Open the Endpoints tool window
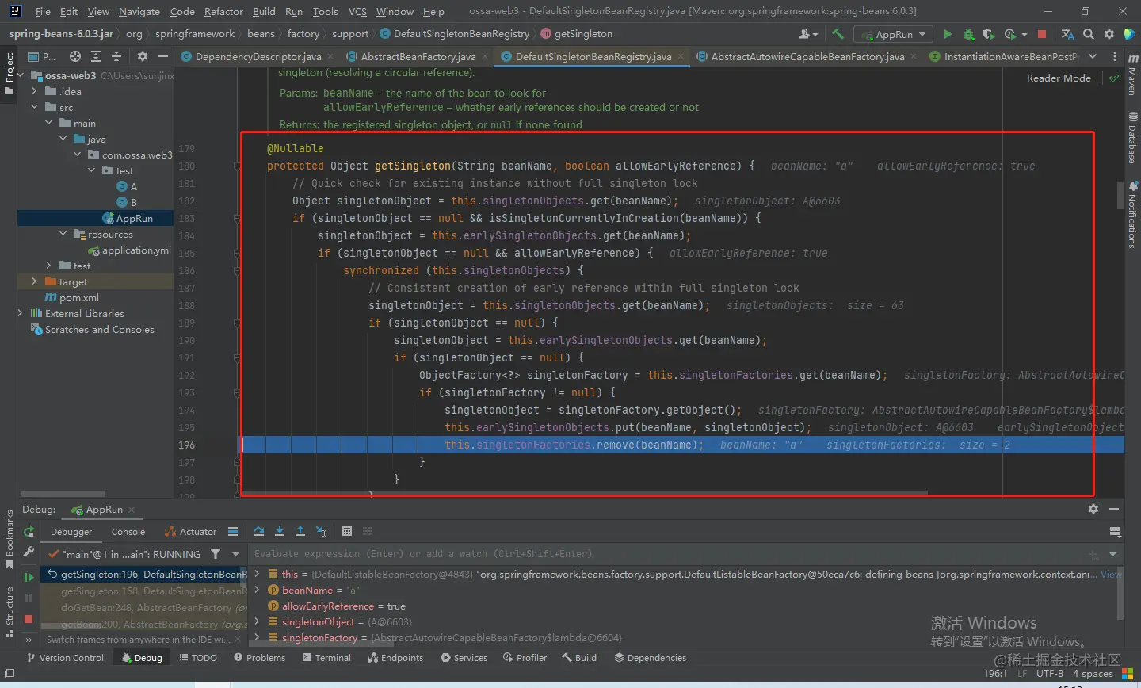Image resolution: width=1141 pixels, height=688 pixels. [395, 658]
